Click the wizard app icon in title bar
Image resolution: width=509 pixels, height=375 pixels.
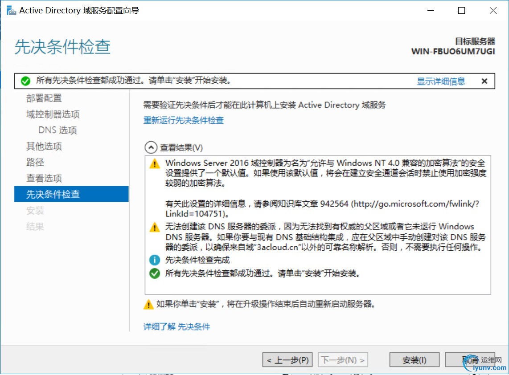[x=11, y=11]
